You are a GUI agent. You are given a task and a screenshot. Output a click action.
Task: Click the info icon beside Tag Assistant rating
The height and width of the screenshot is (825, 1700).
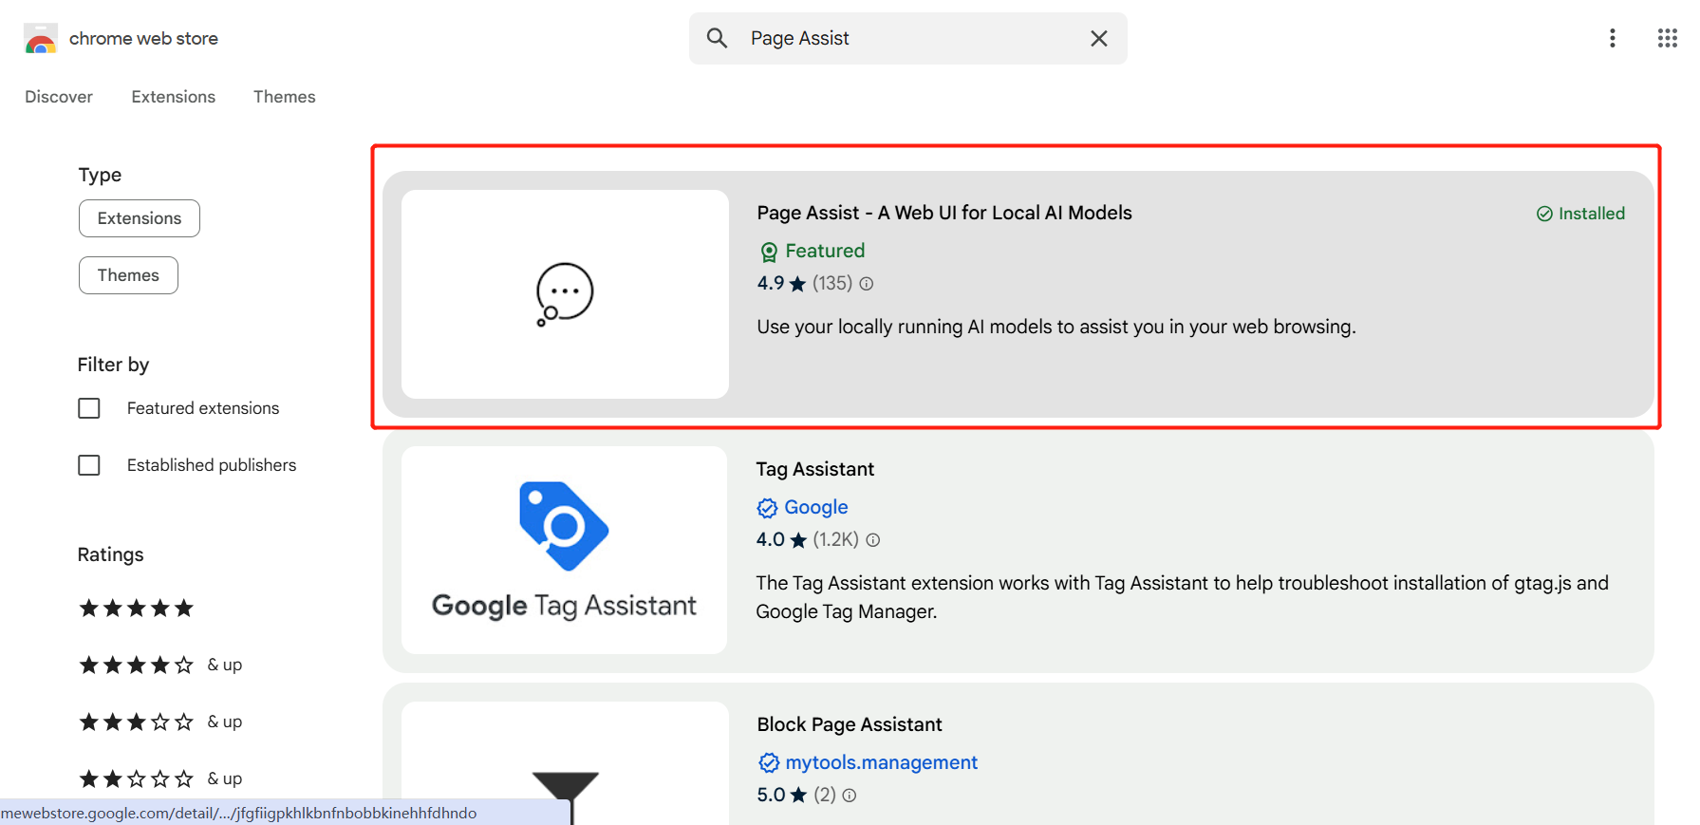click(873, 540)
